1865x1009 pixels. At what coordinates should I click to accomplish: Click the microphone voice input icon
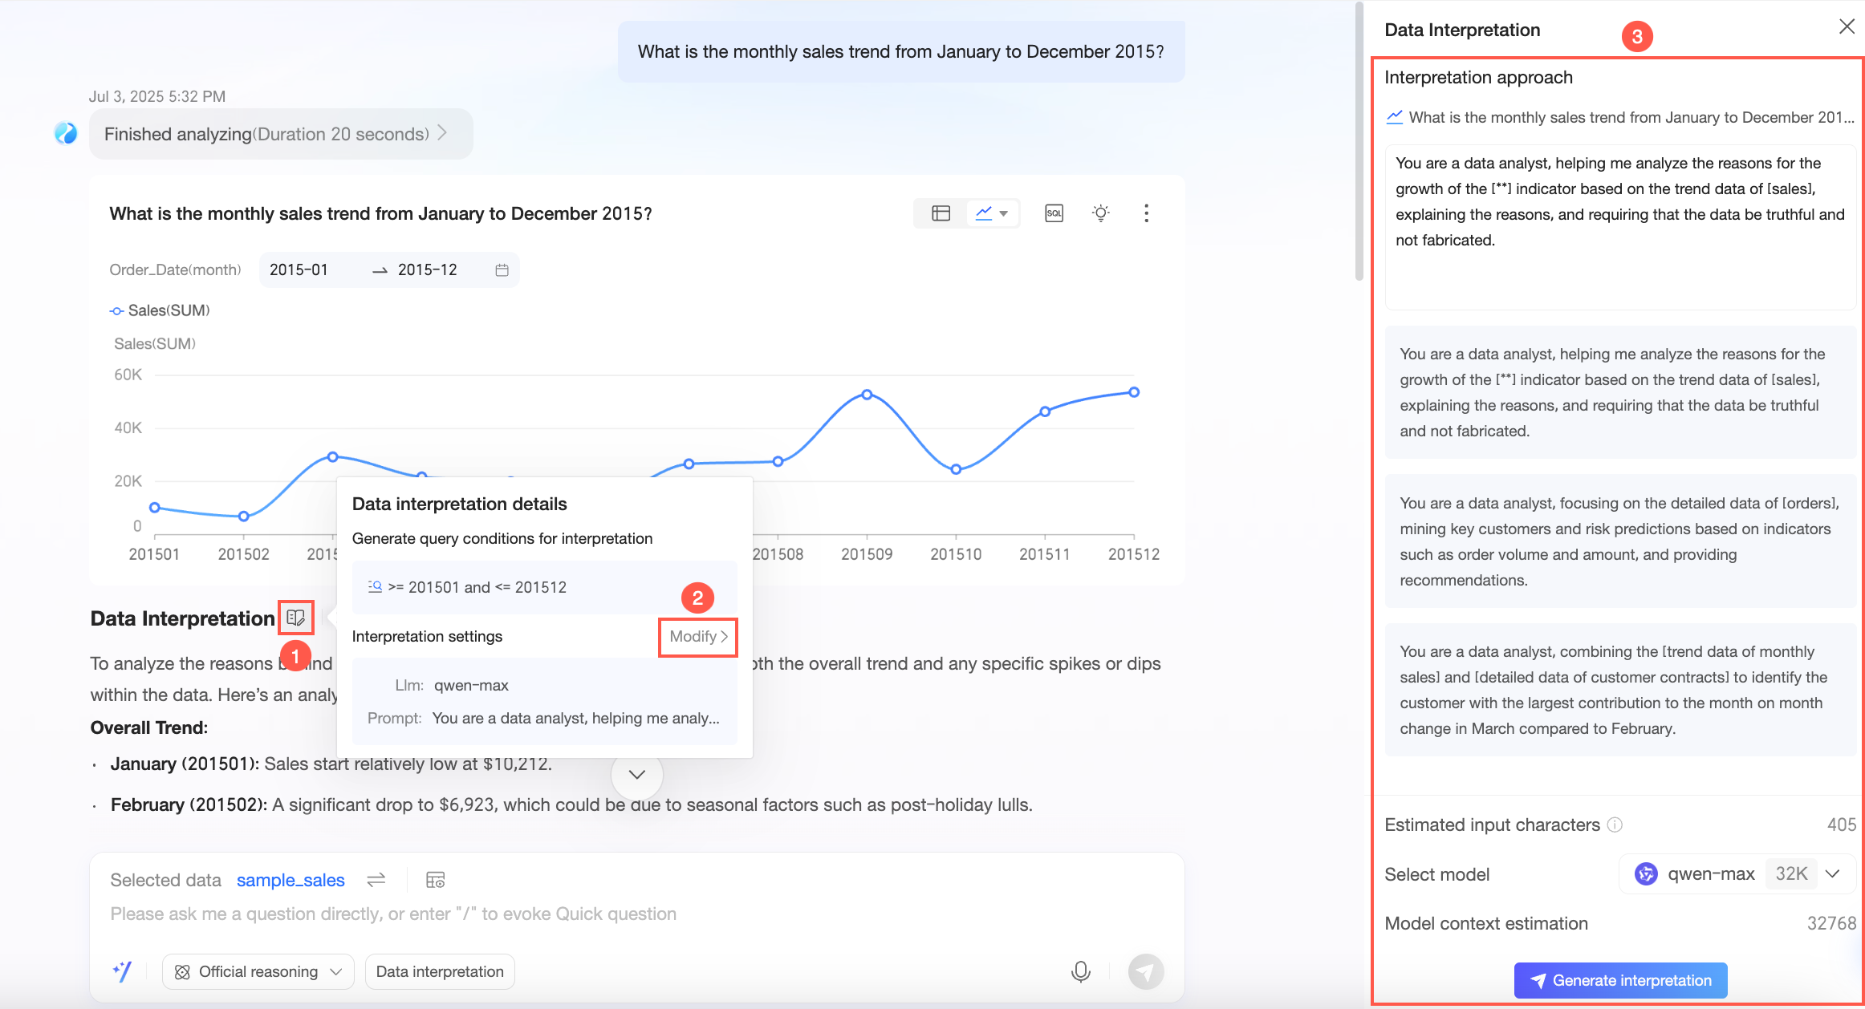click(x=1080, y=971)
